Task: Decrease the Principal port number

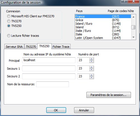Action: tap(91, 61)
